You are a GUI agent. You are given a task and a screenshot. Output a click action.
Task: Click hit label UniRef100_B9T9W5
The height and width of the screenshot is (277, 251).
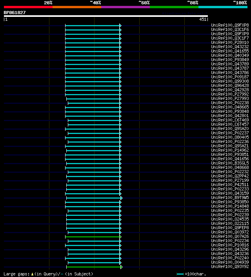tap(230, 197)
